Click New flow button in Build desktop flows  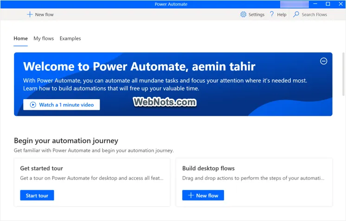coord(203,196)
